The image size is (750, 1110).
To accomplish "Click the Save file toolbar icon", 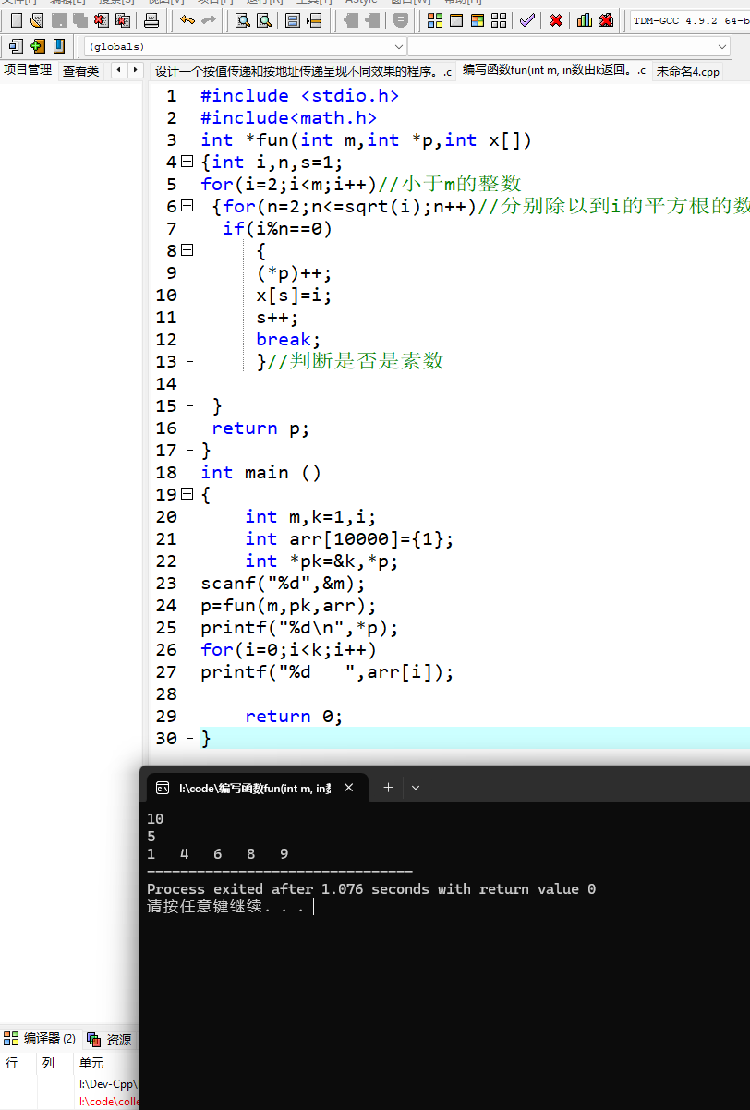I will [x=58, y=20].
